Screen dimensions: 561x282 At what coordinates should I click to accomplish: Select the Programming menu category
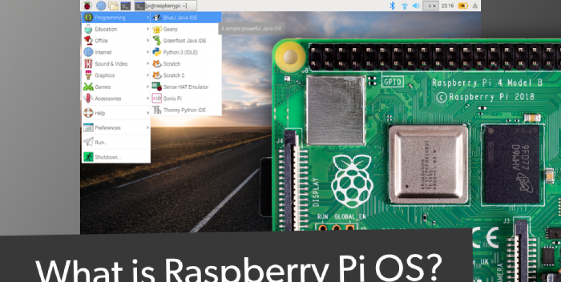(x=116, y=18)
